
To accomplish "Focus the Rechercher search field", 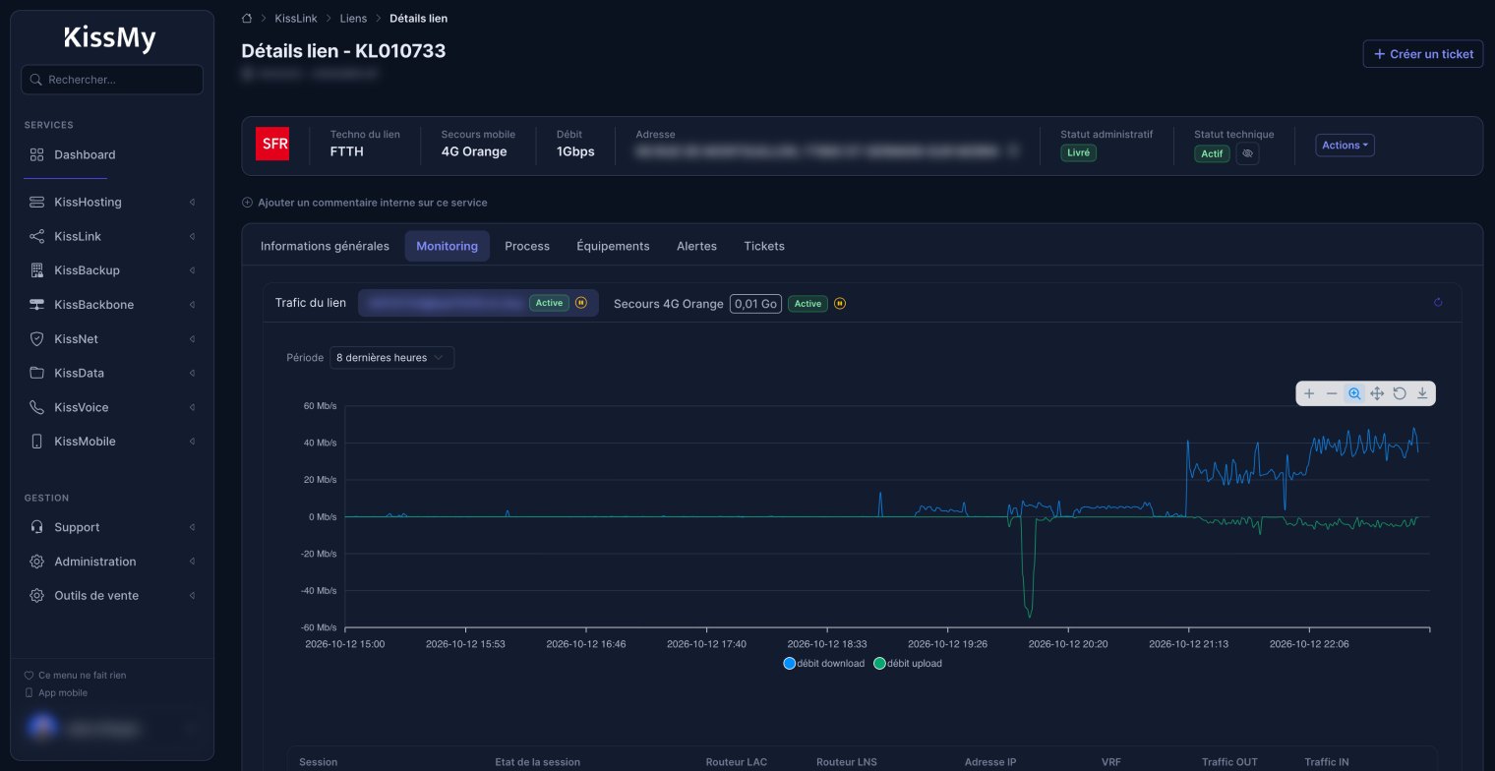I will 112,80.
